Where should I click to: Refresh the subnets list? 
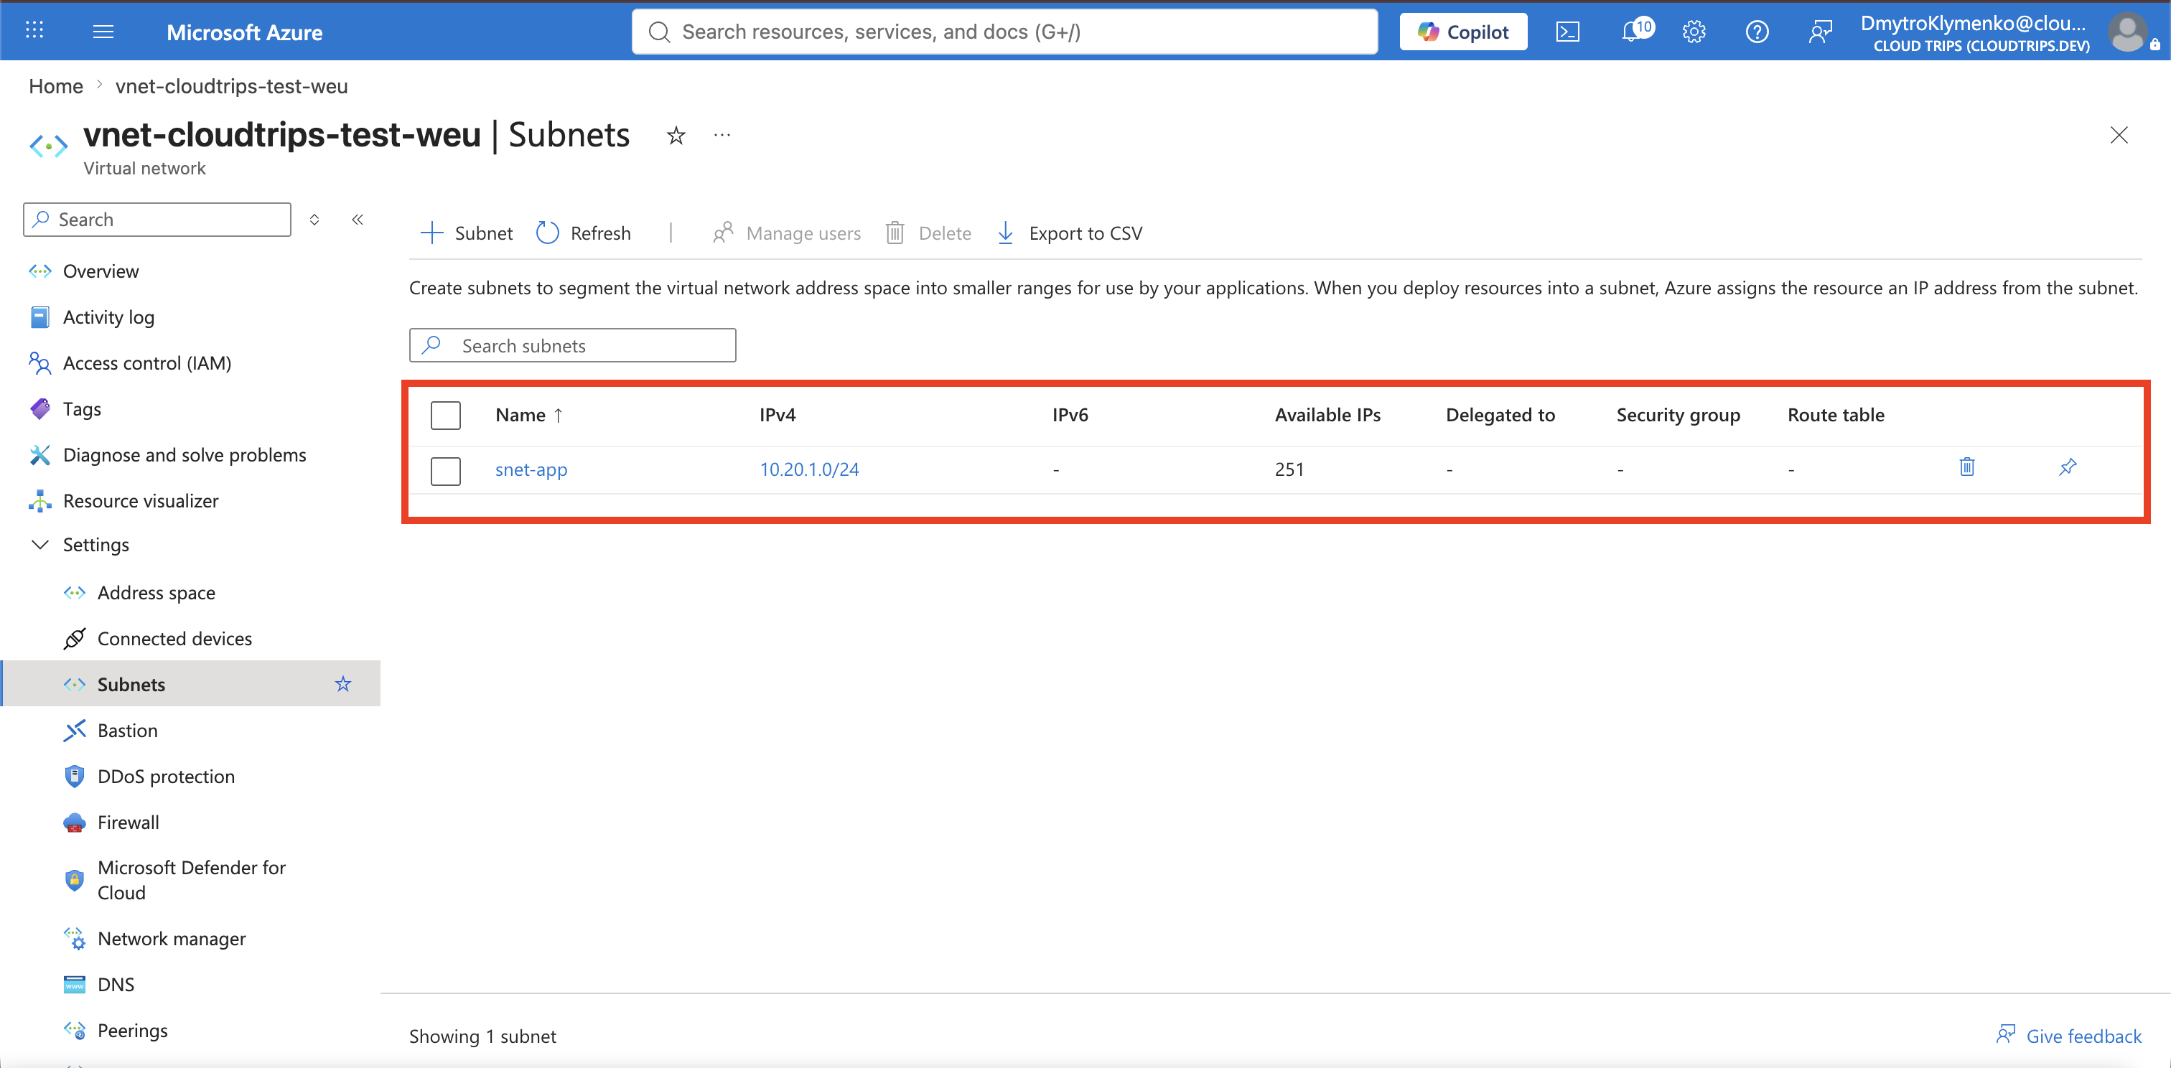tap(583, 233)
